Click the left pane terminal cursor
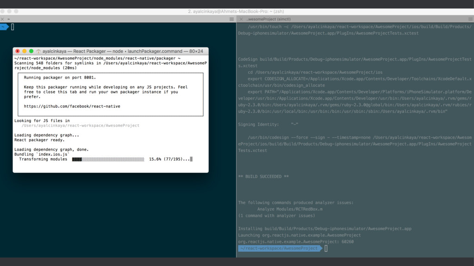Viewport: 474px width, 266px height. (x=12, y=27)
